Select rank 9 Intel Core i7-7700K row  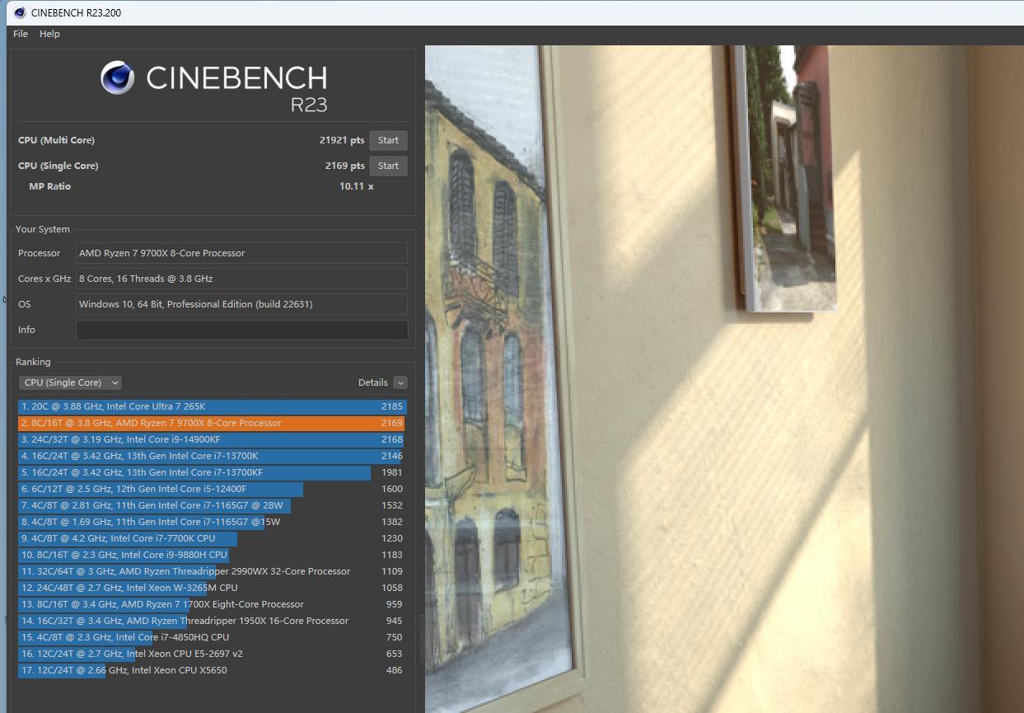[x=213, y=538]
